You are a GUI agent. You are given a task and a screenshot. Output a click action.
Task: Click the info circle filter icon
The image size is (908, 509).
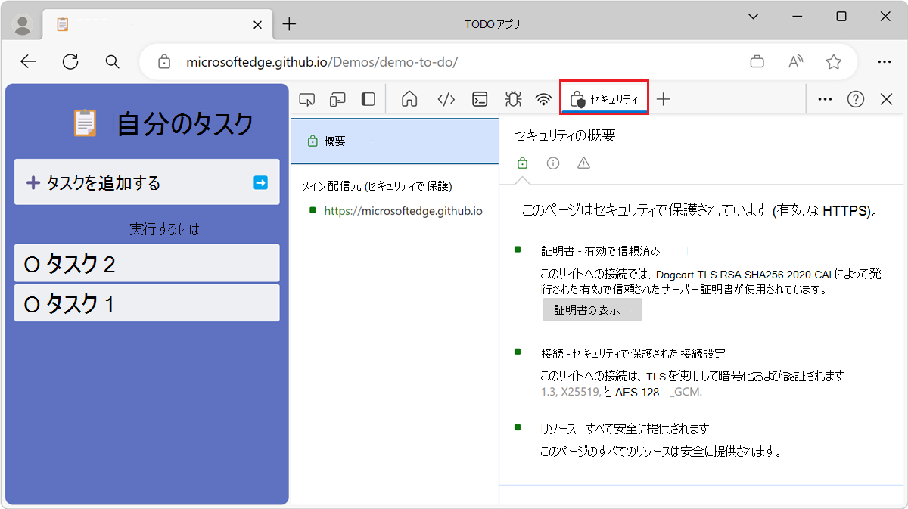553,163
